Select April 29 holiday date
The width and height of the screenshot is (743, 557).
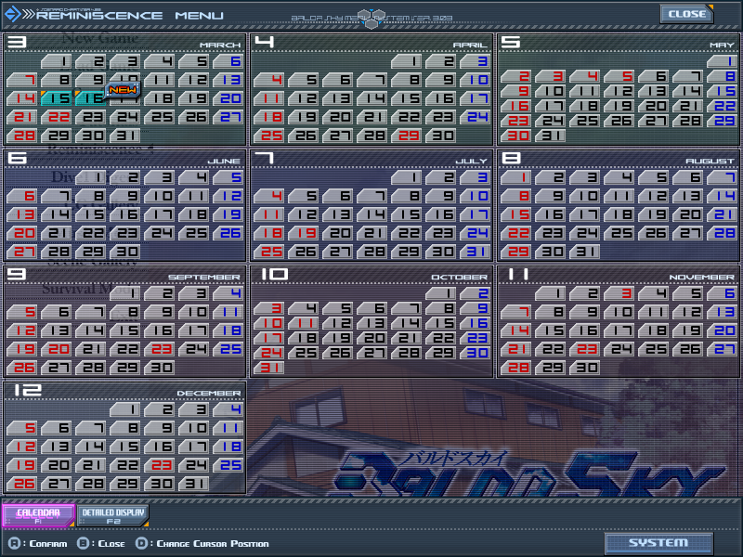tap(407, 135)
